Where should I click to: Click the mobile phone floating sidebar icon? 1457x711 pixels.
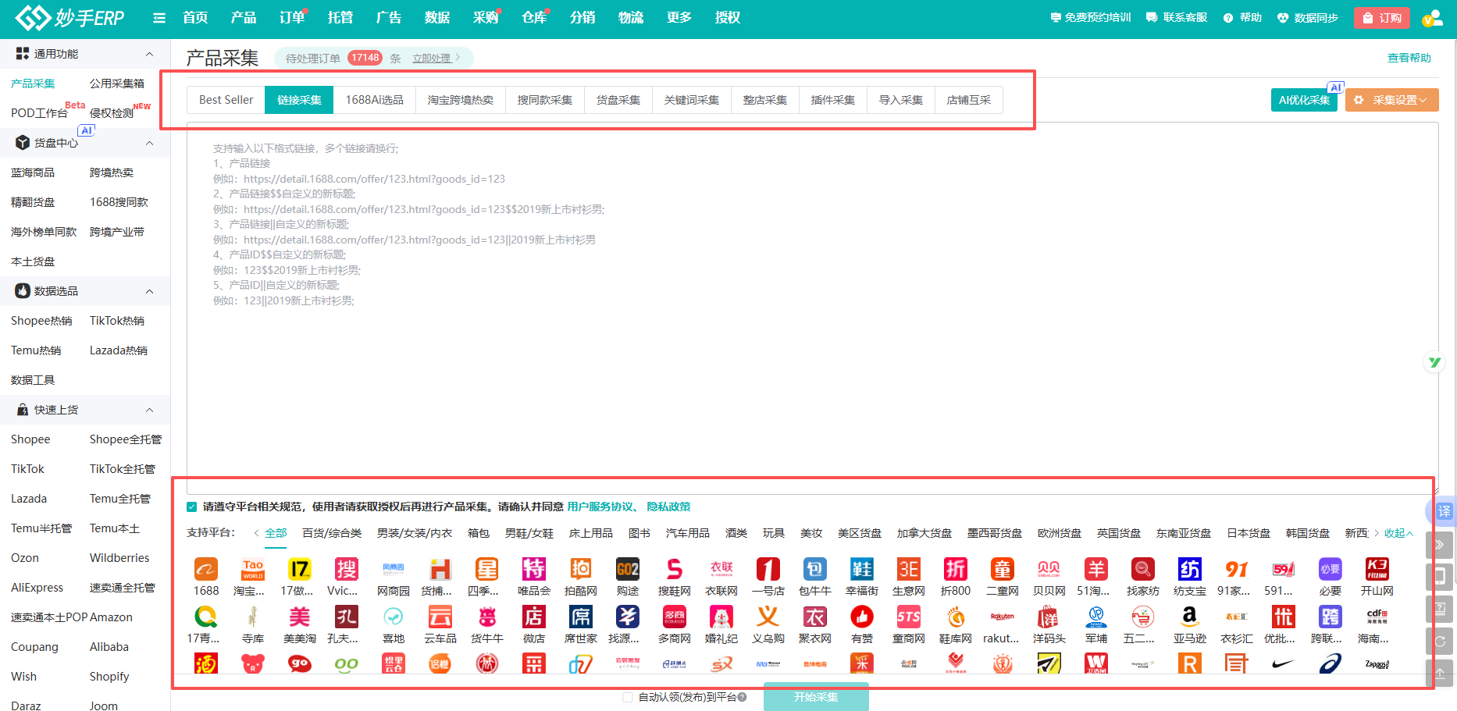1441,577
